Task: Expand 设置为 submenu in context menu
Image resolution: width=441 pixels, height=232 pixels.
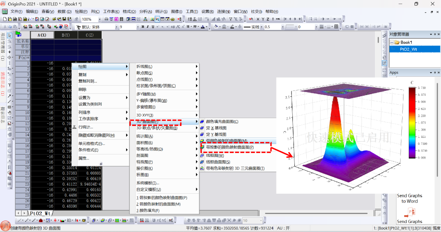Action: point(100,97)
